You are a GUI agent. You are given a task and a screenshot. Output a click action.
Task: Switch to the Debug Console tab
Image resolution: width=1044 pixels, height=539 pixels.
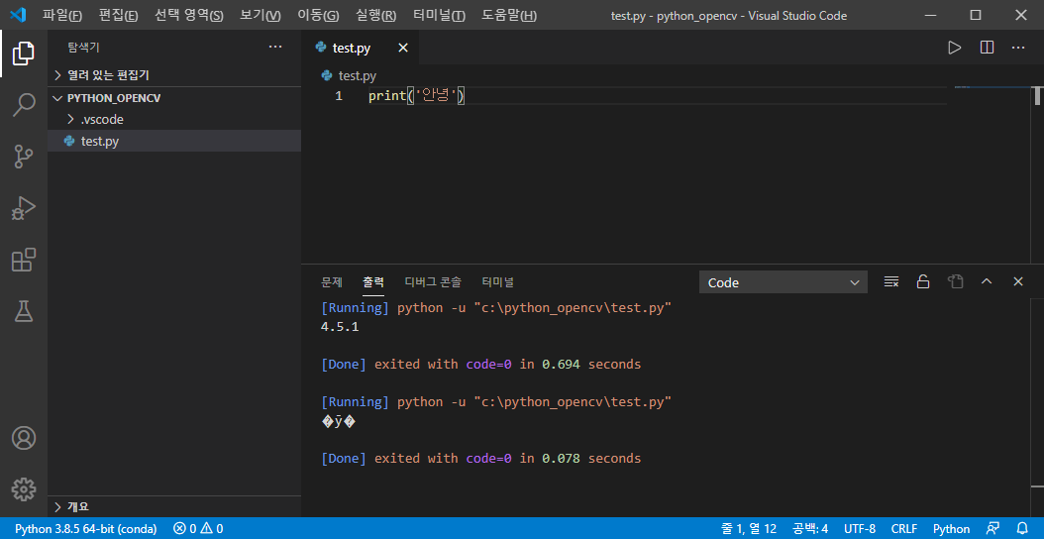pos(433,281)
